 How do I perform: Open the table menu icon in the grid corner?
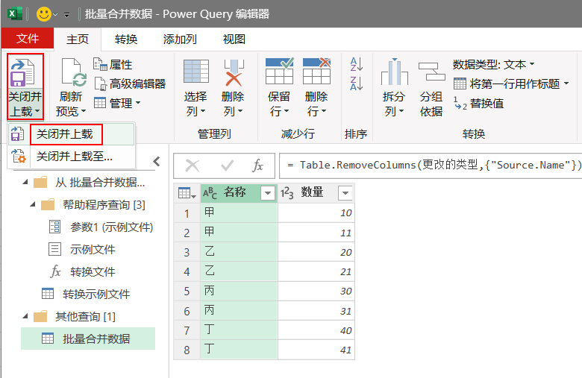(x=187, y=193)
